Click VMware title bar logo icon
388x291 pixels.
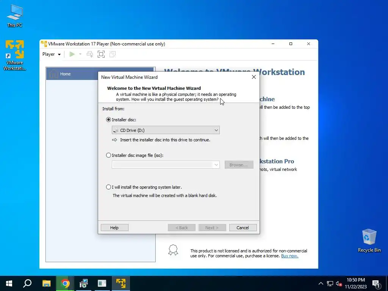coord(44,44)
